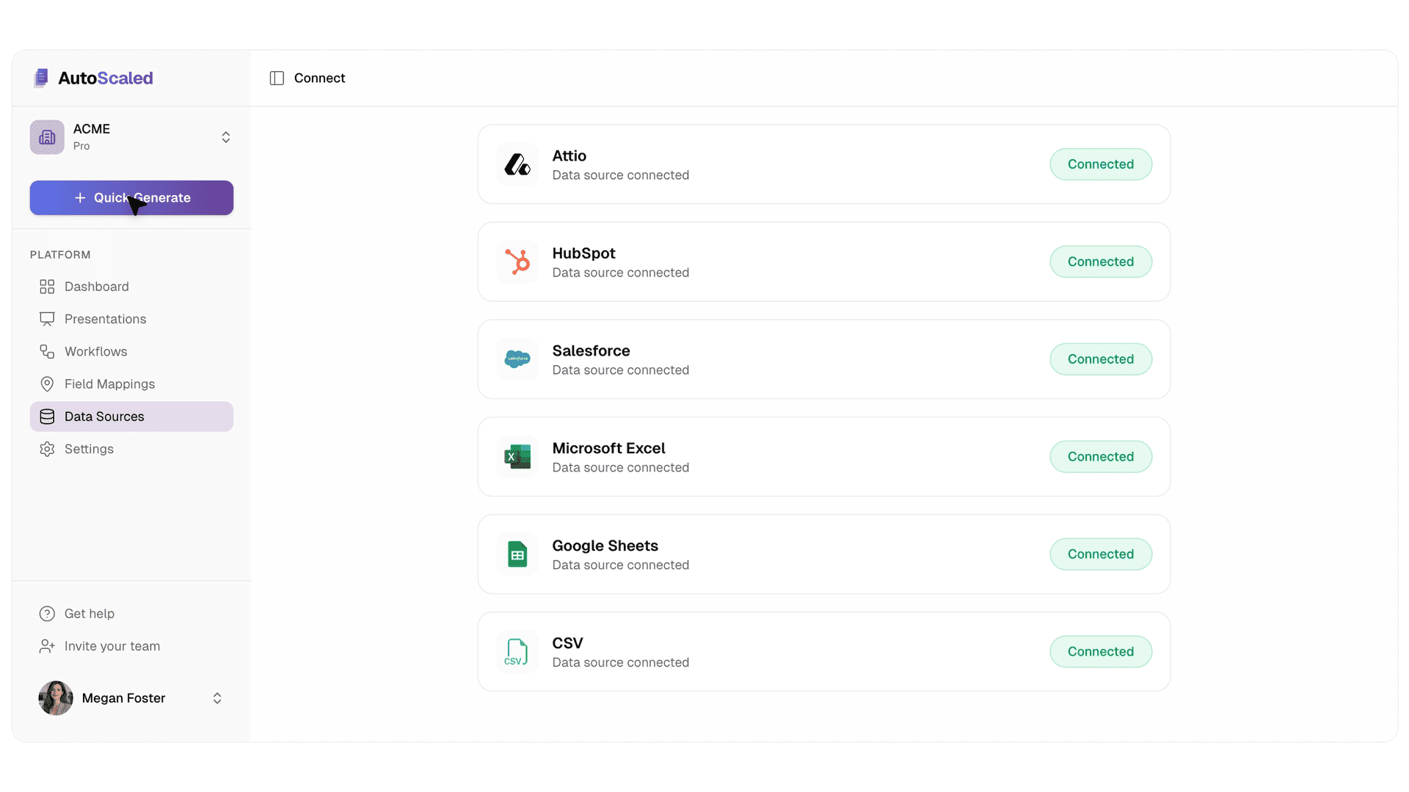Click the Google Sheets icon
This screenshot has height=792, width=1409.
pyautogui.click(x=517, y=554)
